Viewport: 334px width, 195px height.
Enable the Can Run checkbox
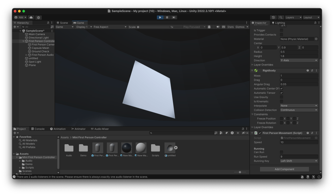(281, 152)
